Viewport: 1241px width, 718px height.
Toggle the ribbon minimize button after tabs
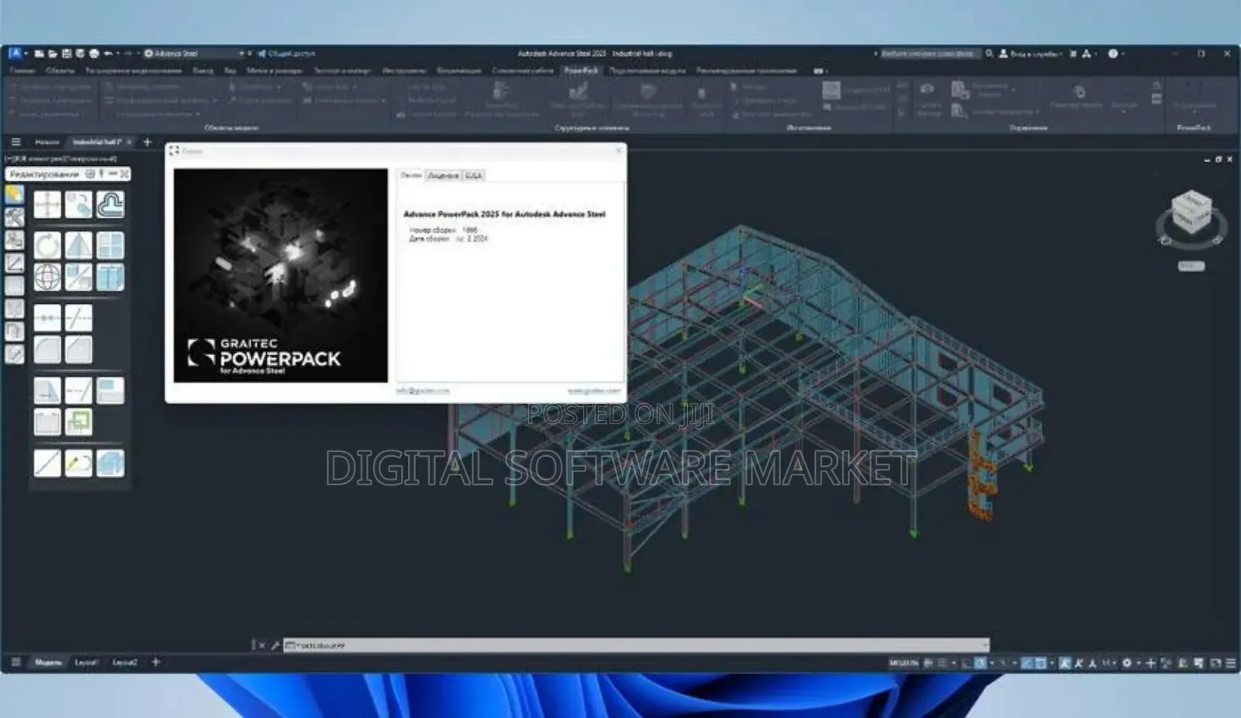(819, 71)
